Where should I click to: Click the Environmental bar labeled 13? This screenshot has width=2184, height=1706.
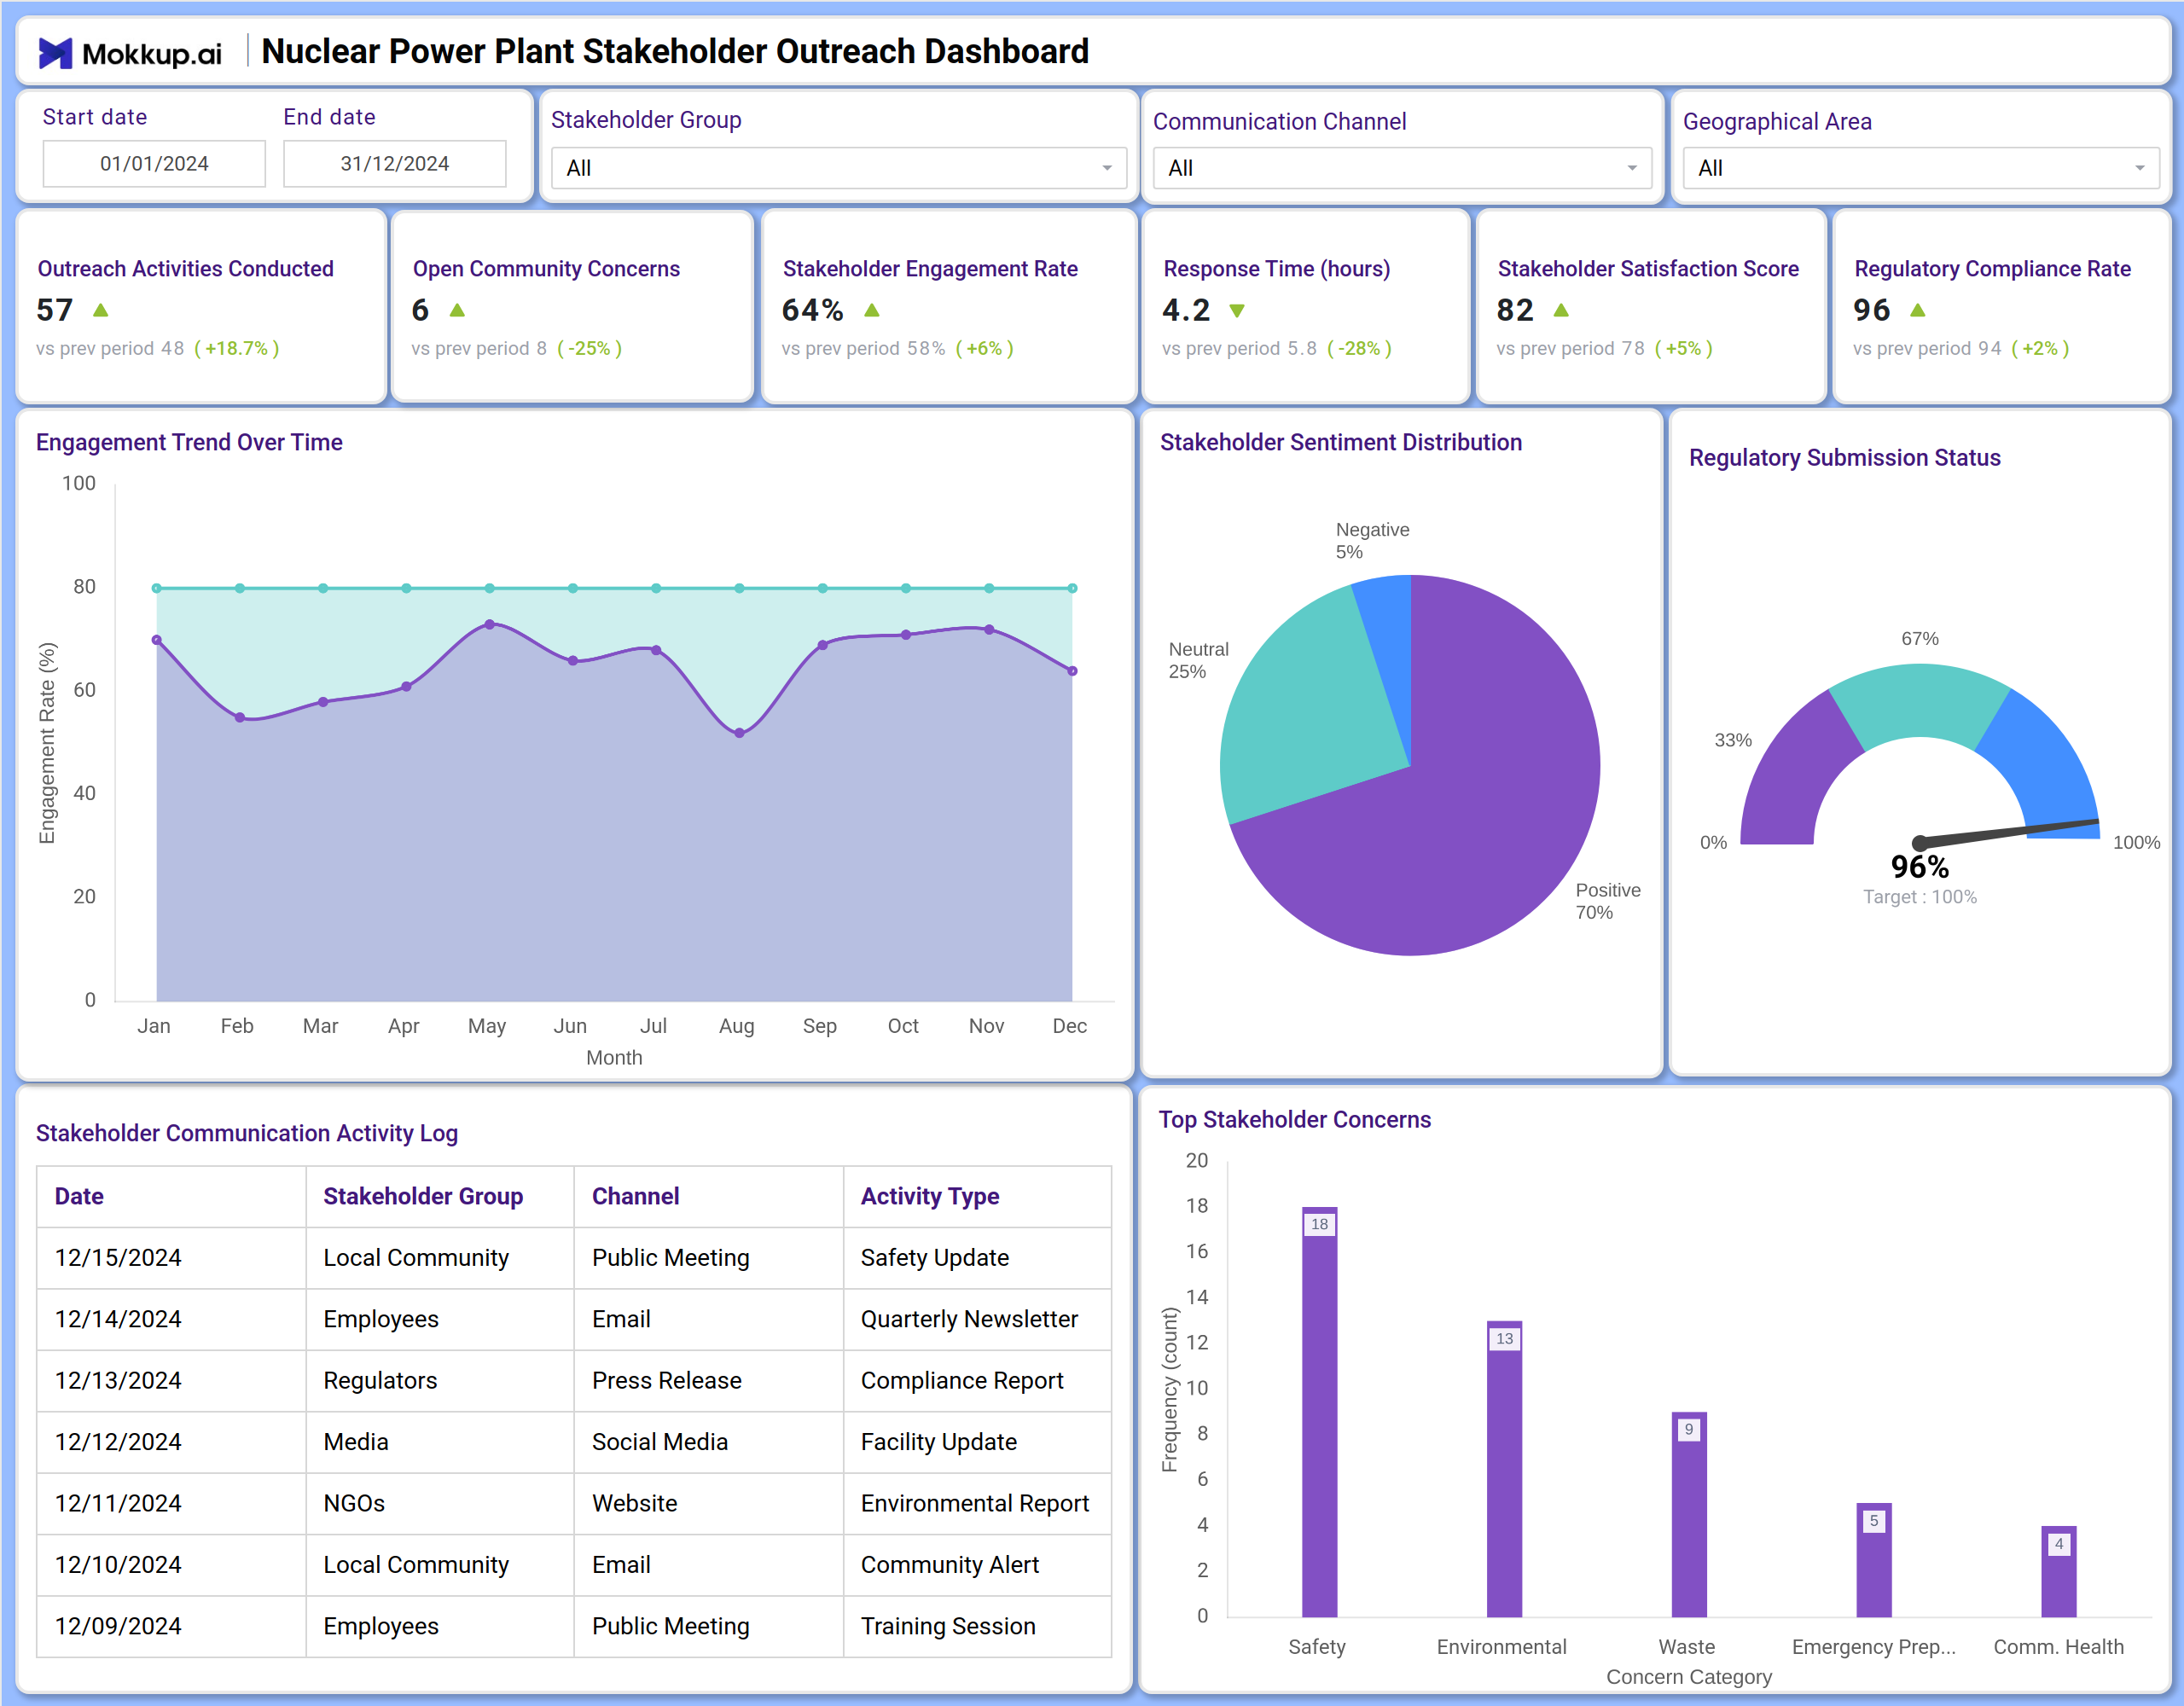coord(1504,1468)
